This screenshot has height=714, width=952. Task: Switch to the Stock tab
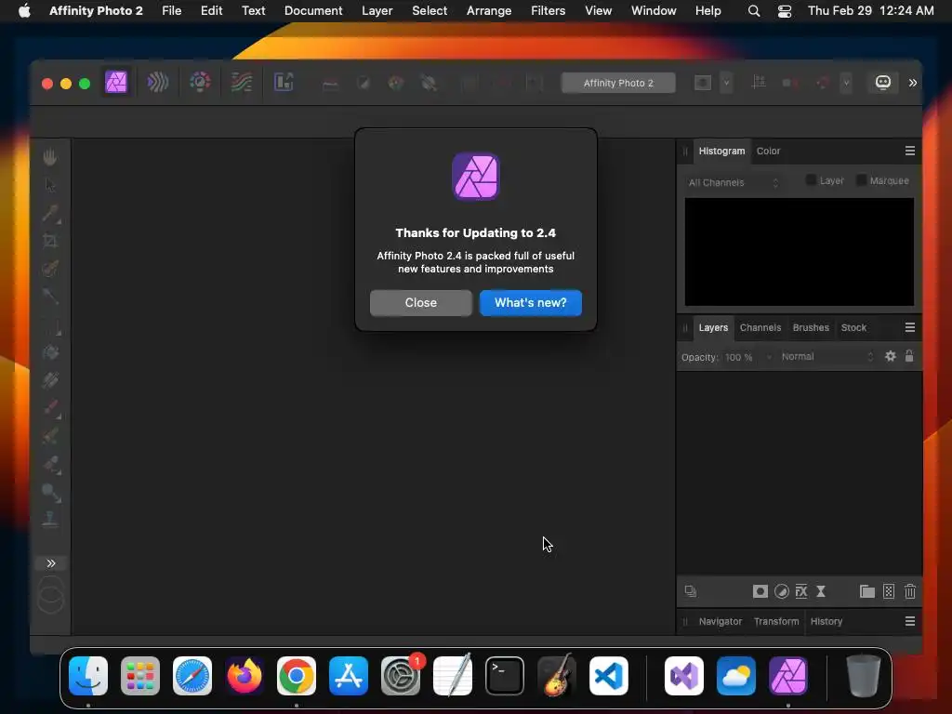pyautogui.click(x=853, y=327)
